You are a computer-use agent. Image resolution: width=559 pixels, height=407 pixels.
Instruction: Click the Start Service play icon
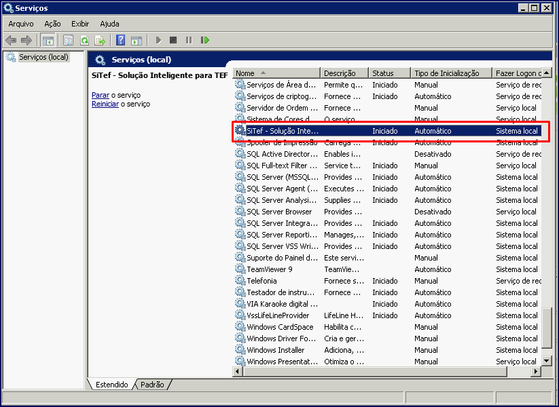pyautogui.click(x=159, y=40)
